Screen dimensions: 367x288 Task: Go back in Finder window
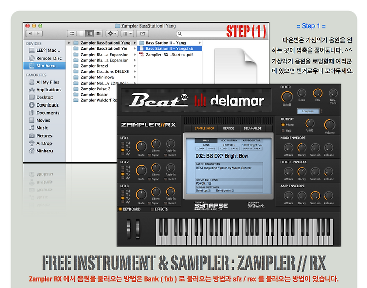(x=30, y=34)
